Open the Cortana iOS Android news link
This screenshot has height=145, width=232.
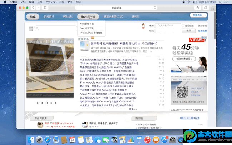[108, 101]
